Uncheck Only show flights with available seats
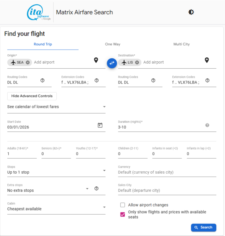225x236 pixels. click(123, 215)
